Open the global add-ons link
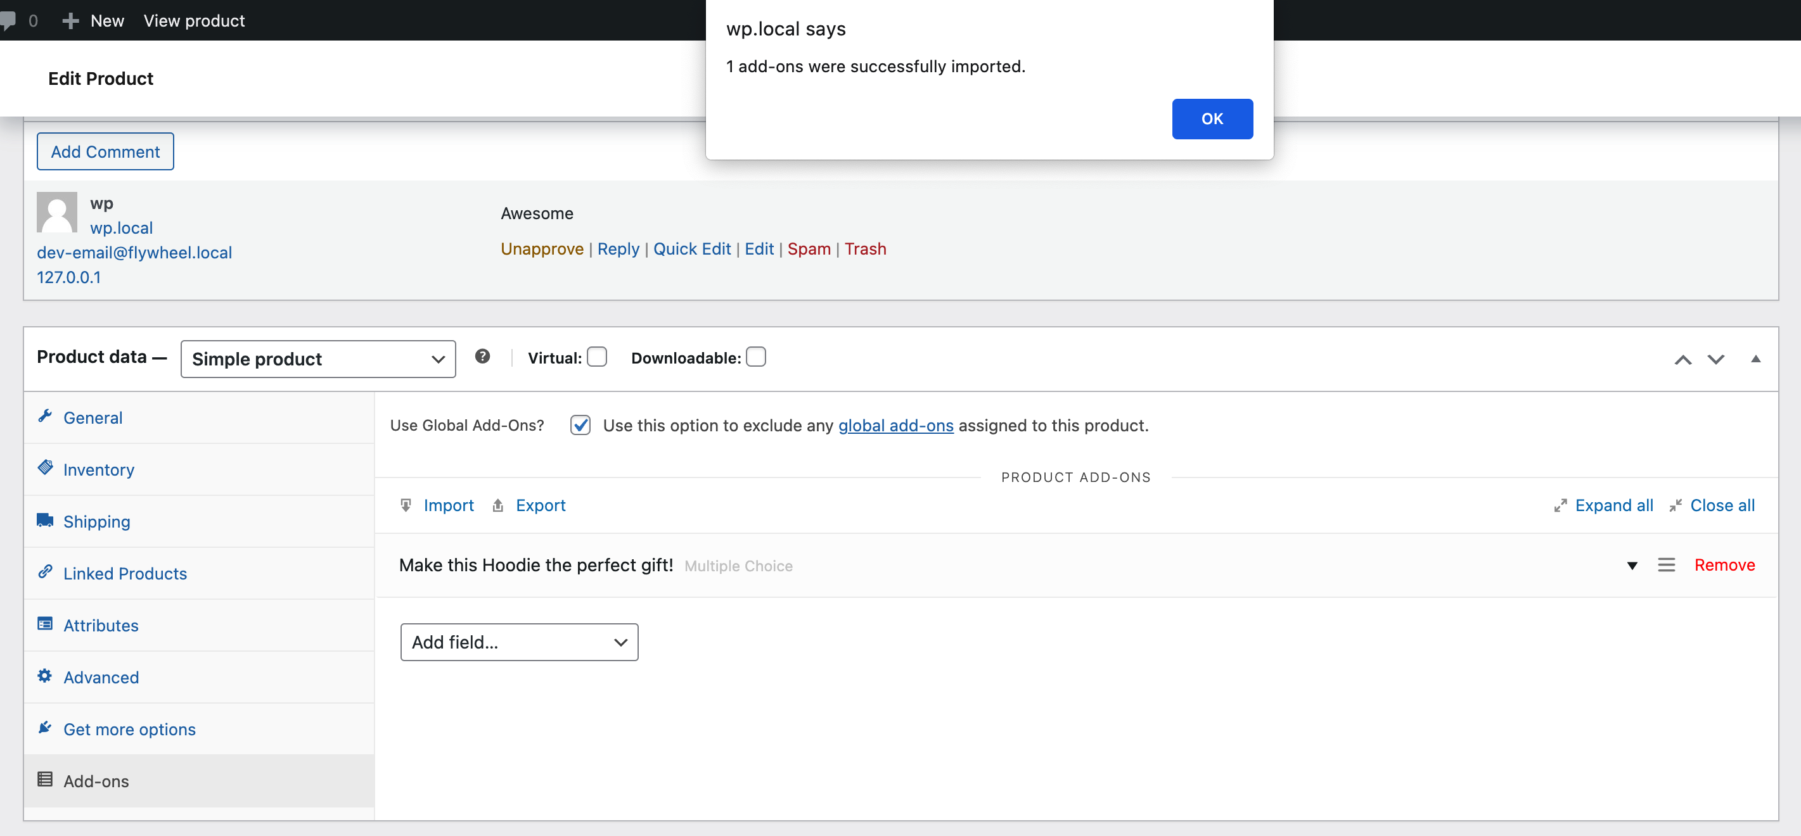This screenshot has height=836, width=1801. point(895,426)
